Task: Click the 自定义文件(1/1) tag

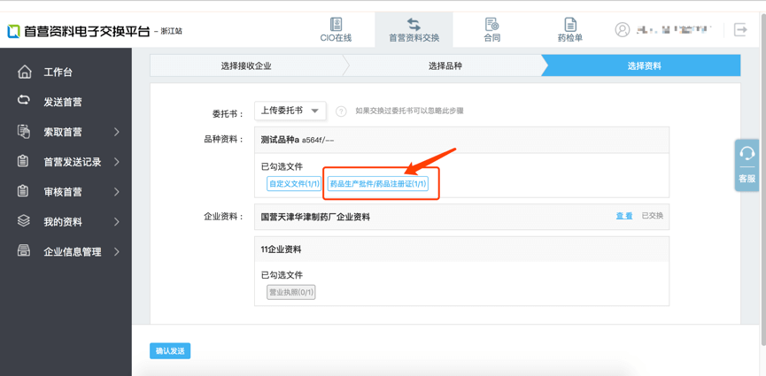Action: pyautogui.click(x=294, y=184)
